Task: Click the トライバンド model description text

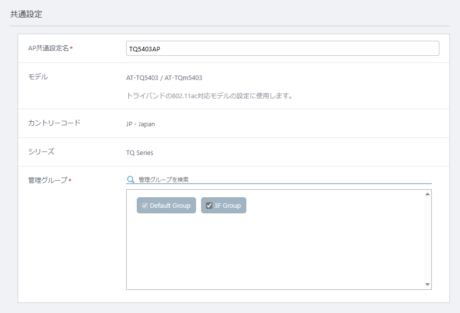Action: [210, 96]
